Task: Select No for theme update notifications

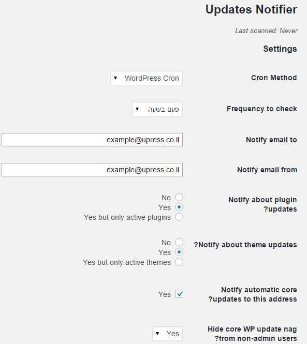Action: [x=179, y=242]
